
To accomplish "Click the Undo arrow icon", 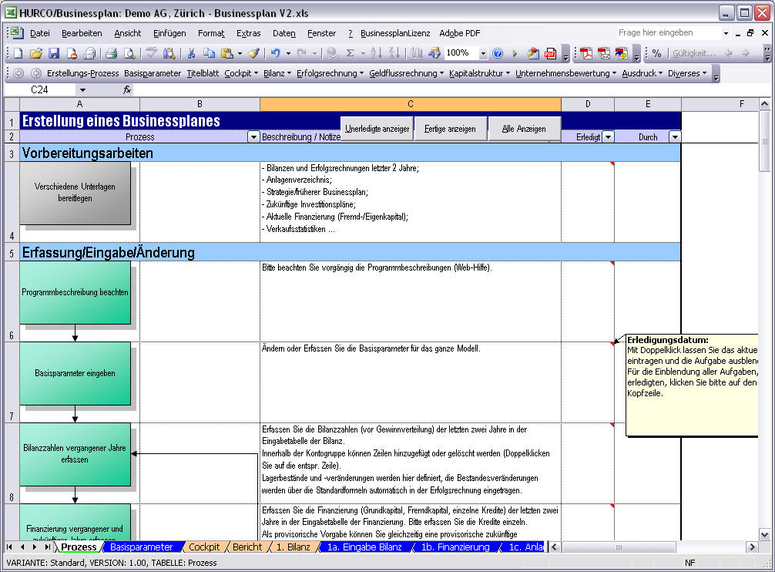I will [275, 53].
